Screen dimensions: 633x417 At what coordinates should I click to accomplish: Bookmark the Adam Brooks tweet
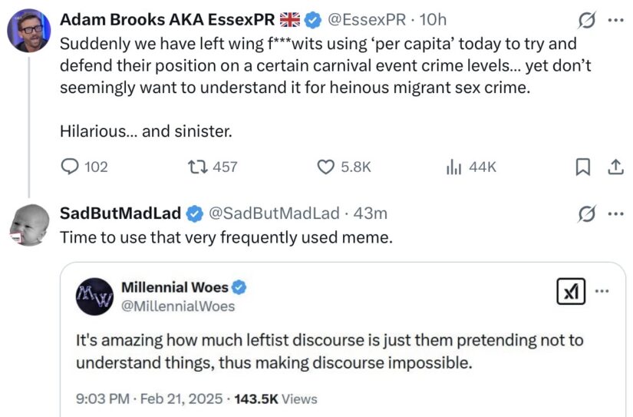pyautogui.click(x=582, y=167)
